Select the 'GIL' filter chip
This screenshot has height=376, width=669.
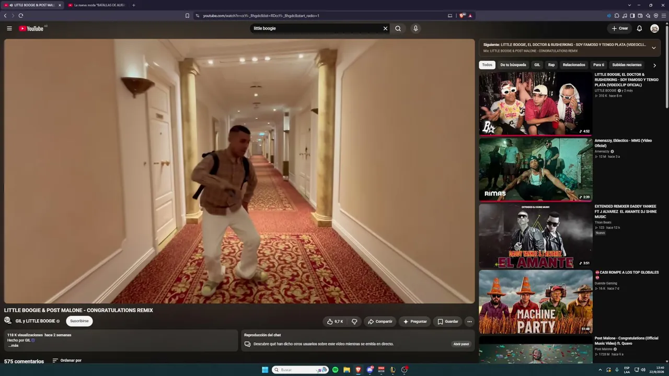point(537,65)
